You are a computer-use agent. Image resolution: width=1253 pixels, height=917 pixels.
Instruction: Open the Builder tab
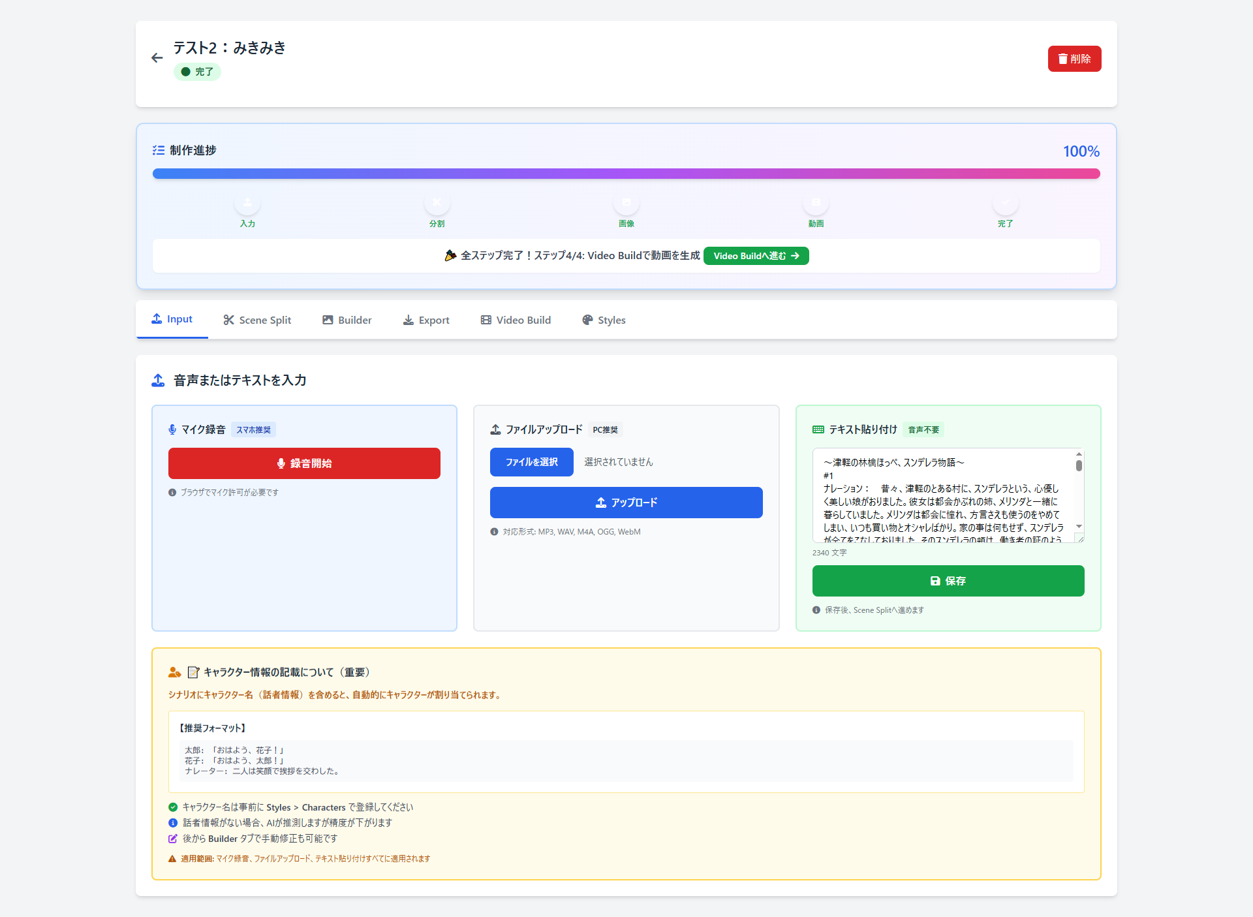(x=347, y=320)
